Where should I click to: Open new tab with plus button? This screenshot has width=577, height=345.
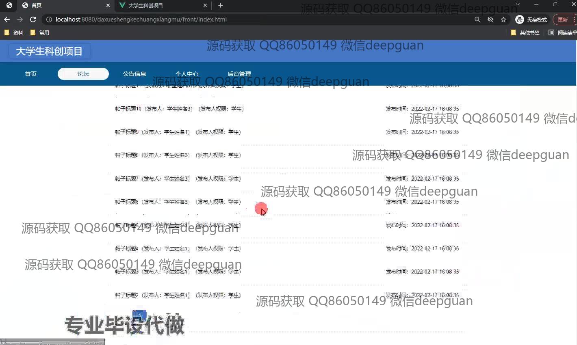click(x=221, y=5)
